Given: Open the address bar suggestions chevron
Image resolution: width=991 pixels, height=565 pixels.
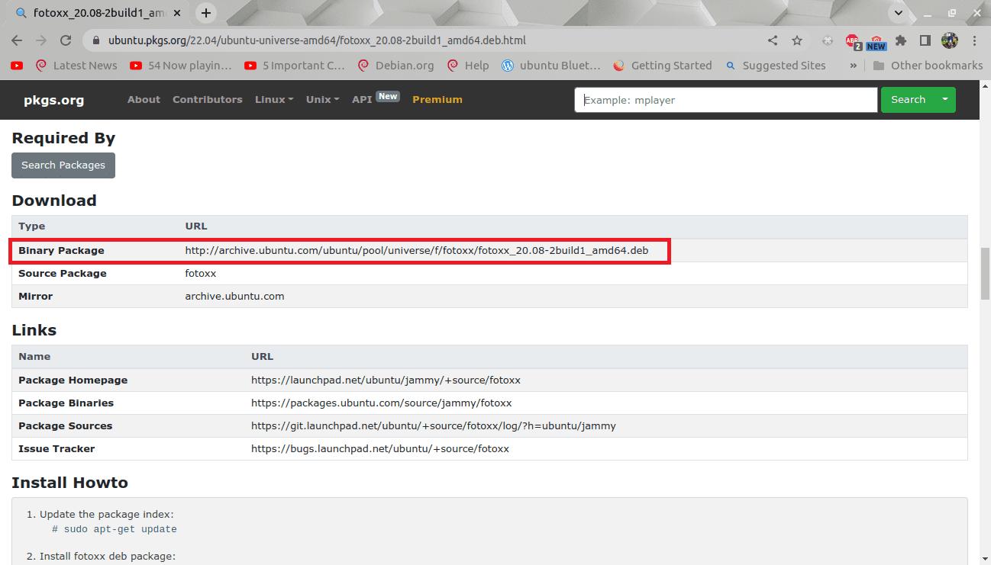Looking at the screenshot, I should tap(899, 13).
